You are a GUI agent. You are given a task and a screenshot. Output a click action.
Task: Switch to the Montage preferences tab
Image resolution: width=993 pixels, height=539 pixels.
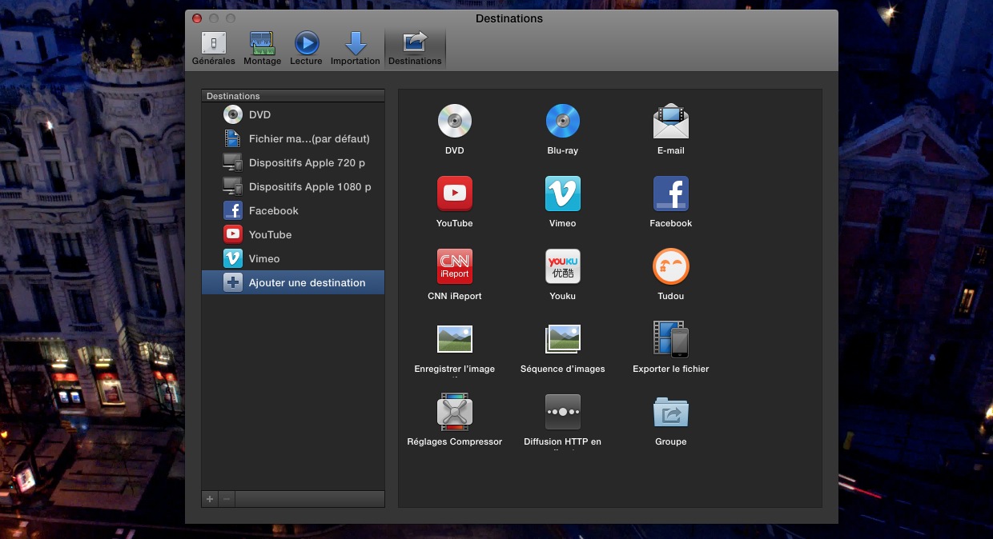point(263,48)
